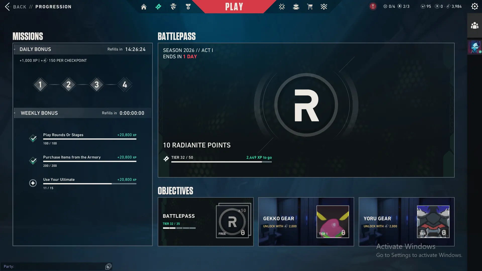Open the Yoru Gear objective card
Viewport: 482px width, 271px height.
coord(406,222)
